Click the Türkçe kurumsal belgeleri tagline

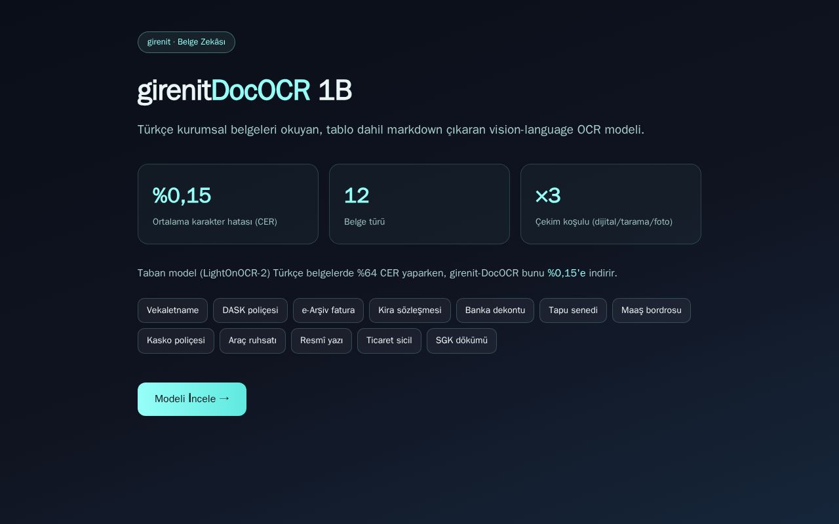391,130
